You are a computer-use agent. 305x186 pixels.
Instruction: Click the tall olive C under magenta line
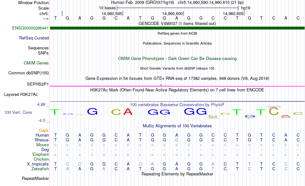tap(274, 111)
